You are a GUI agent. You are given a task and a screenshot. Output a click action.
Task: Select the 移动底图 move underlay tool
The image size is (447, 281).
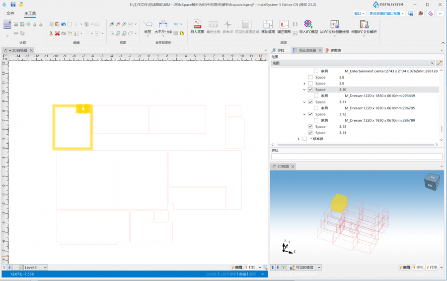[268, 24]
